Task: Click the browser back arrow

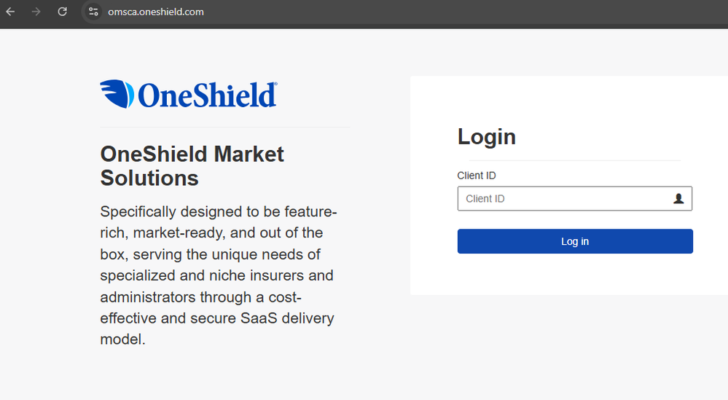Action: click(x=10, y=12)
